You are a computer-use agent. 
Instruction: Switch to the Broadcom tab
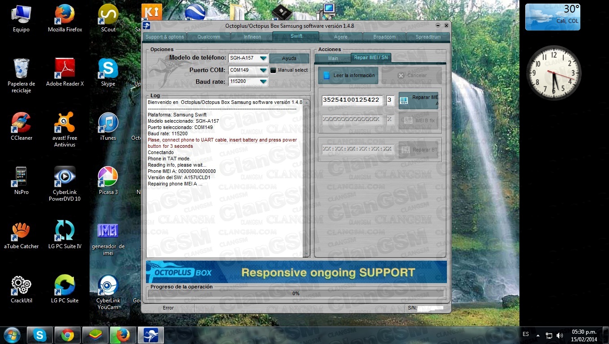(384, 37)
